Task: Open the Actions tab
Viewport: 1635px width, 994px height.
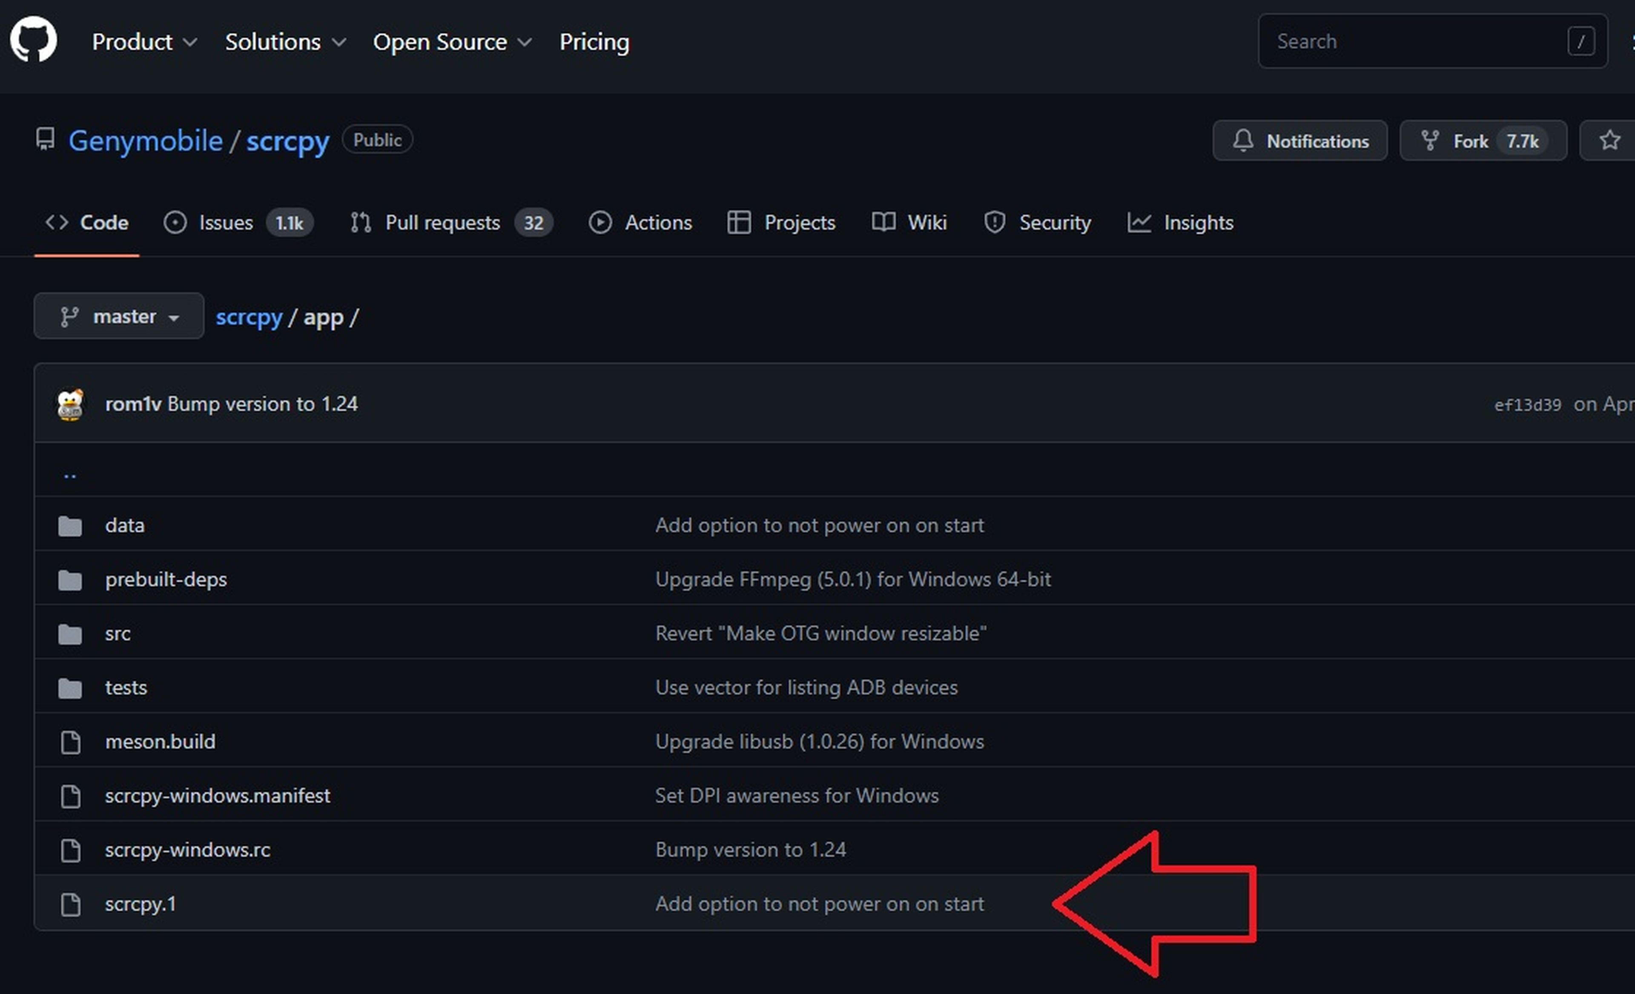Action: coord(640,222)
